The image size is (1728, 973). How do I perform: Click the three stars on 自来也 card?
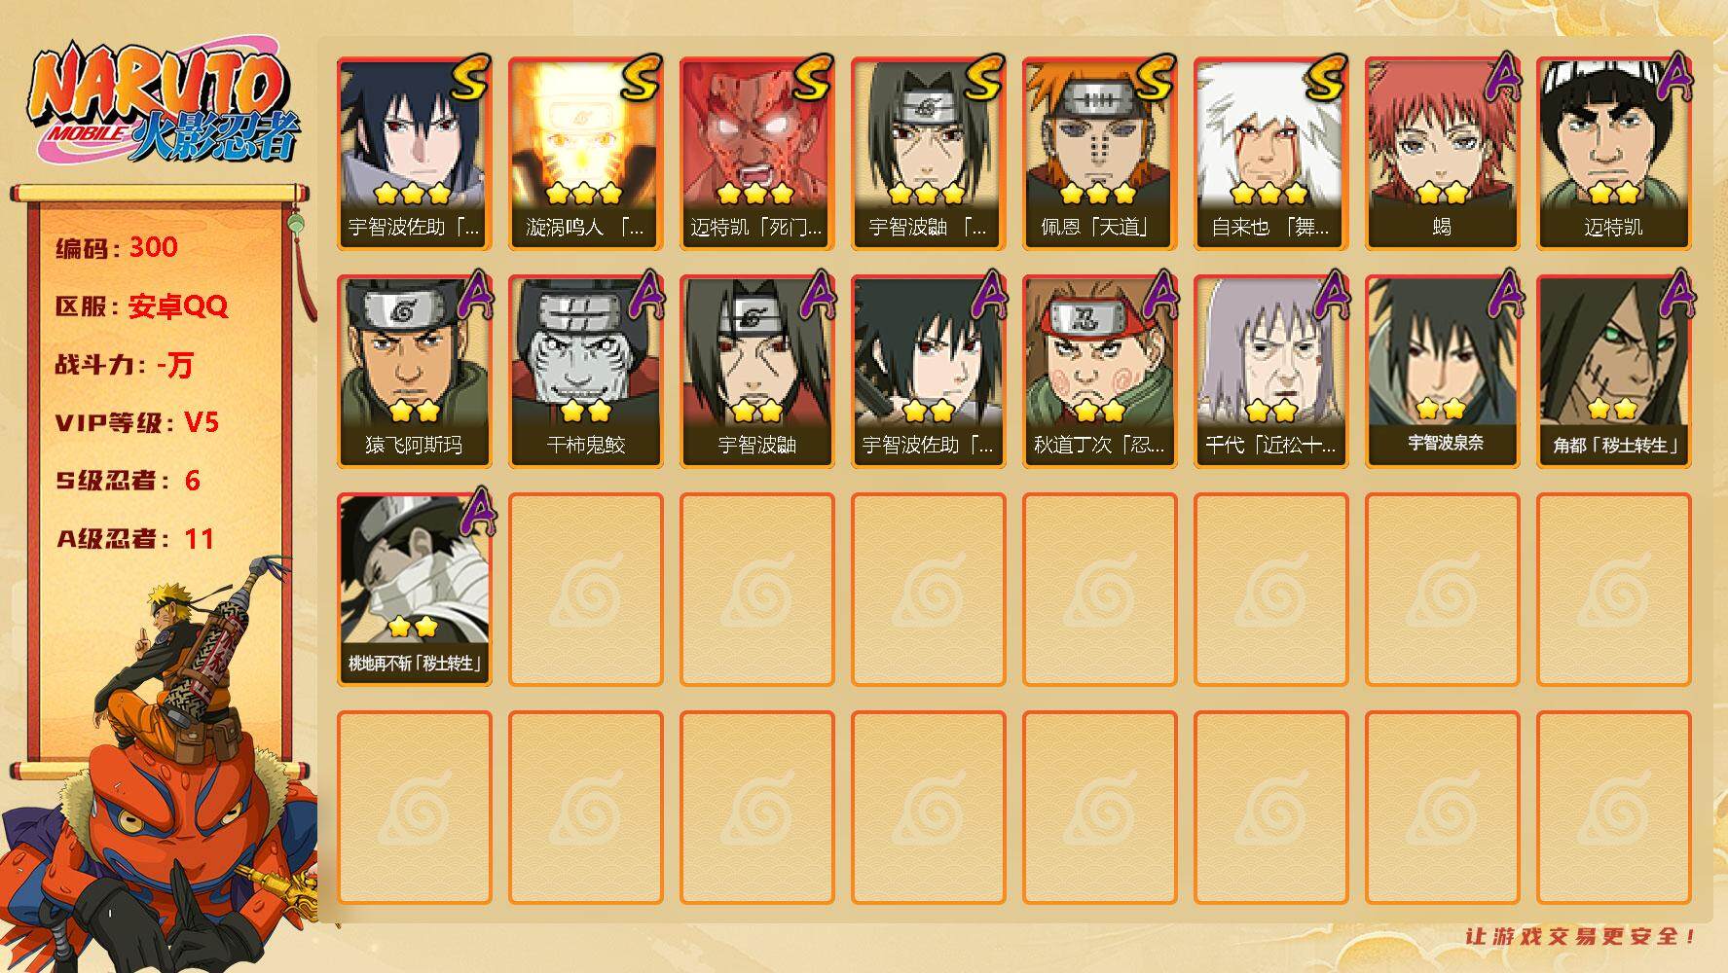pyautogui.click(x=1270, y=193)
